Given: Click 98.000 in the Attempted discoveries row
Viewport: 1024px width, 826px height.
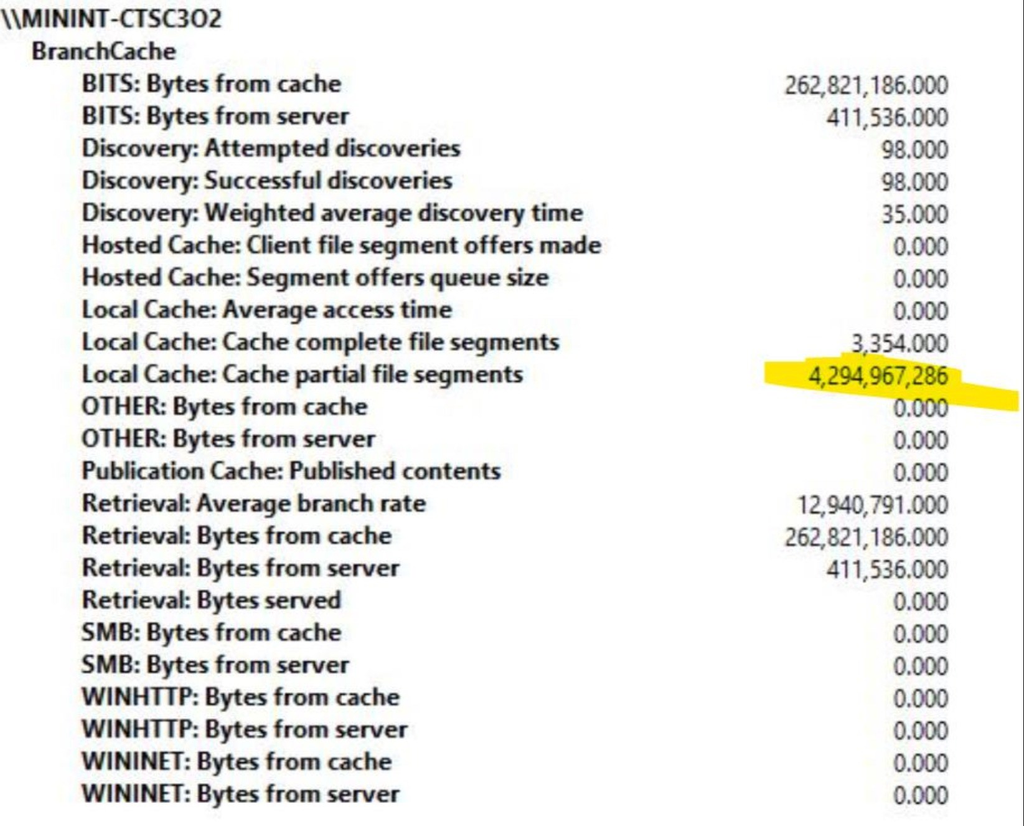Looking at the screenshot, I should click(x=915, y=151).
